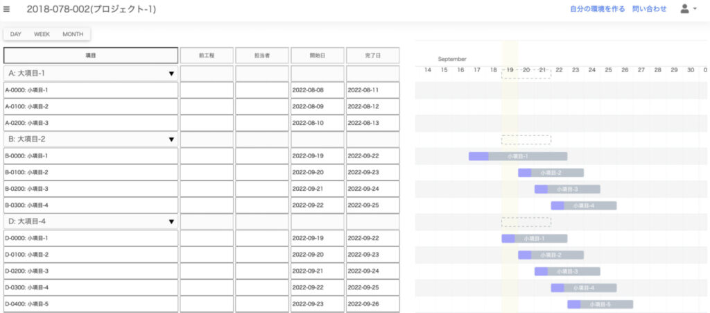Image resolution: width=710 pixels, height=313 pixels.
Task: Edit end date 2022-09-23 of B-0100
Action: point(372,172)
